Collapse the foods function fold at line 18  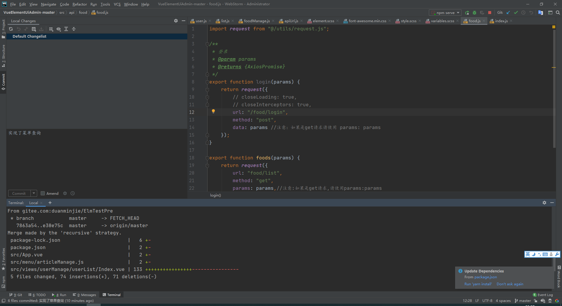[207, 158]
